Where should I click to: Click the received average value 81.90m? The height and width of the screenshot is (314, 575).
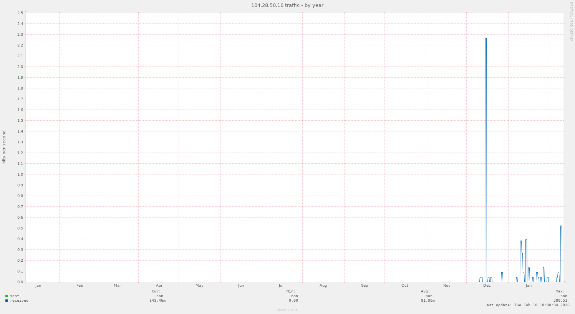[428, 301]
